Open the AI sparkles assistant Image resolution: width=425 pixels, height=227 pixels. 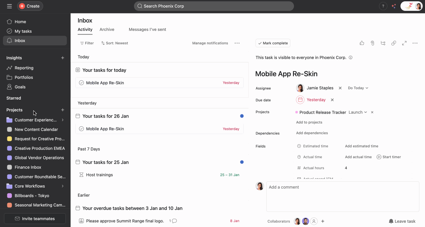tap(394, 6)
